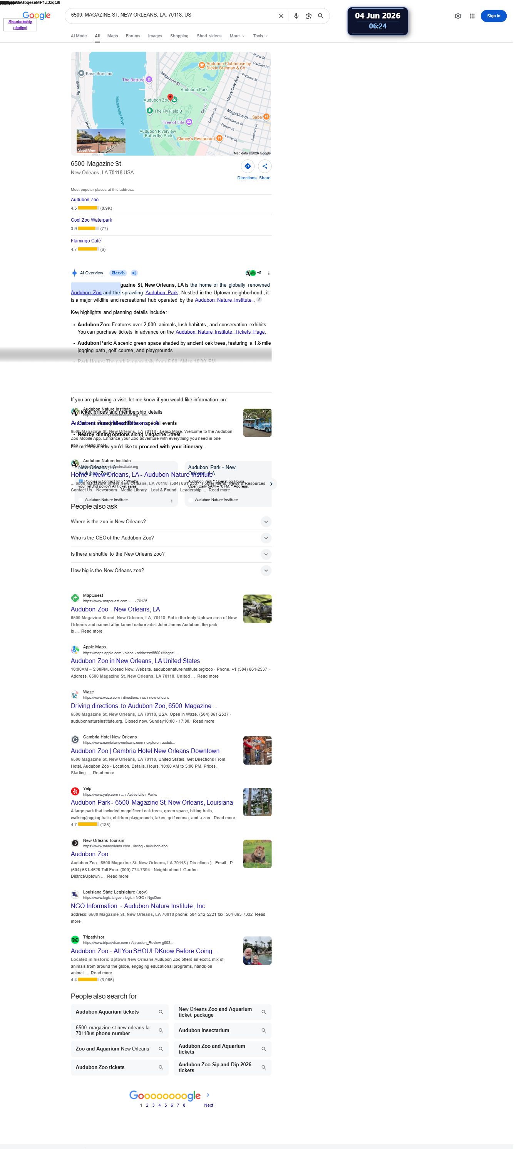Screen dimensions: 519x1149
Task: Click the AI Overview Telugu language chip
Action: tap(119, 276)
